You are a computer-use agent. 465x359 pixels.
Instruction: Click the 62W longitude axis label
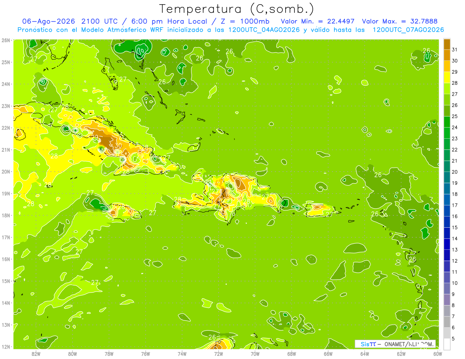pyautogui.click(x=401, y=354)
